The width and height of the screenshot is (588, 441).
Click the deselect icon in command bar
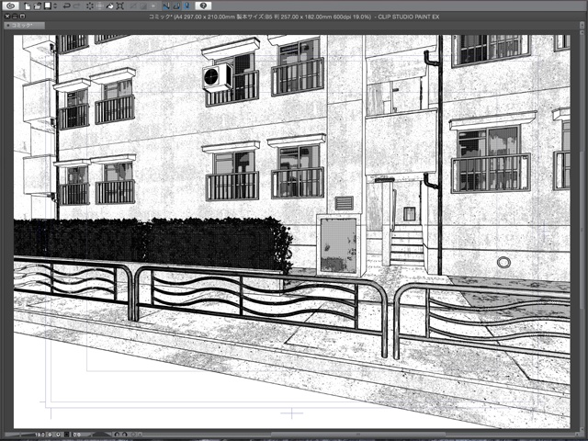tap(133, 6)
